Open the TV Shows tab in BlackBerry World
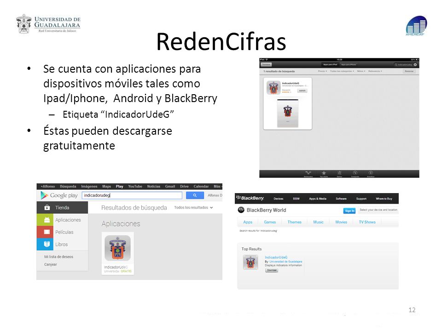This screenshot has width=442, height=331. pyautogui.click(x=367, y=222)
